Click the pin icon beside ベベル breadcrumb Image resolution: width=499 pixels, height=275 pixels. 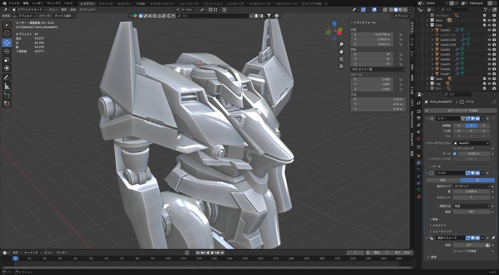pos(494,102)
